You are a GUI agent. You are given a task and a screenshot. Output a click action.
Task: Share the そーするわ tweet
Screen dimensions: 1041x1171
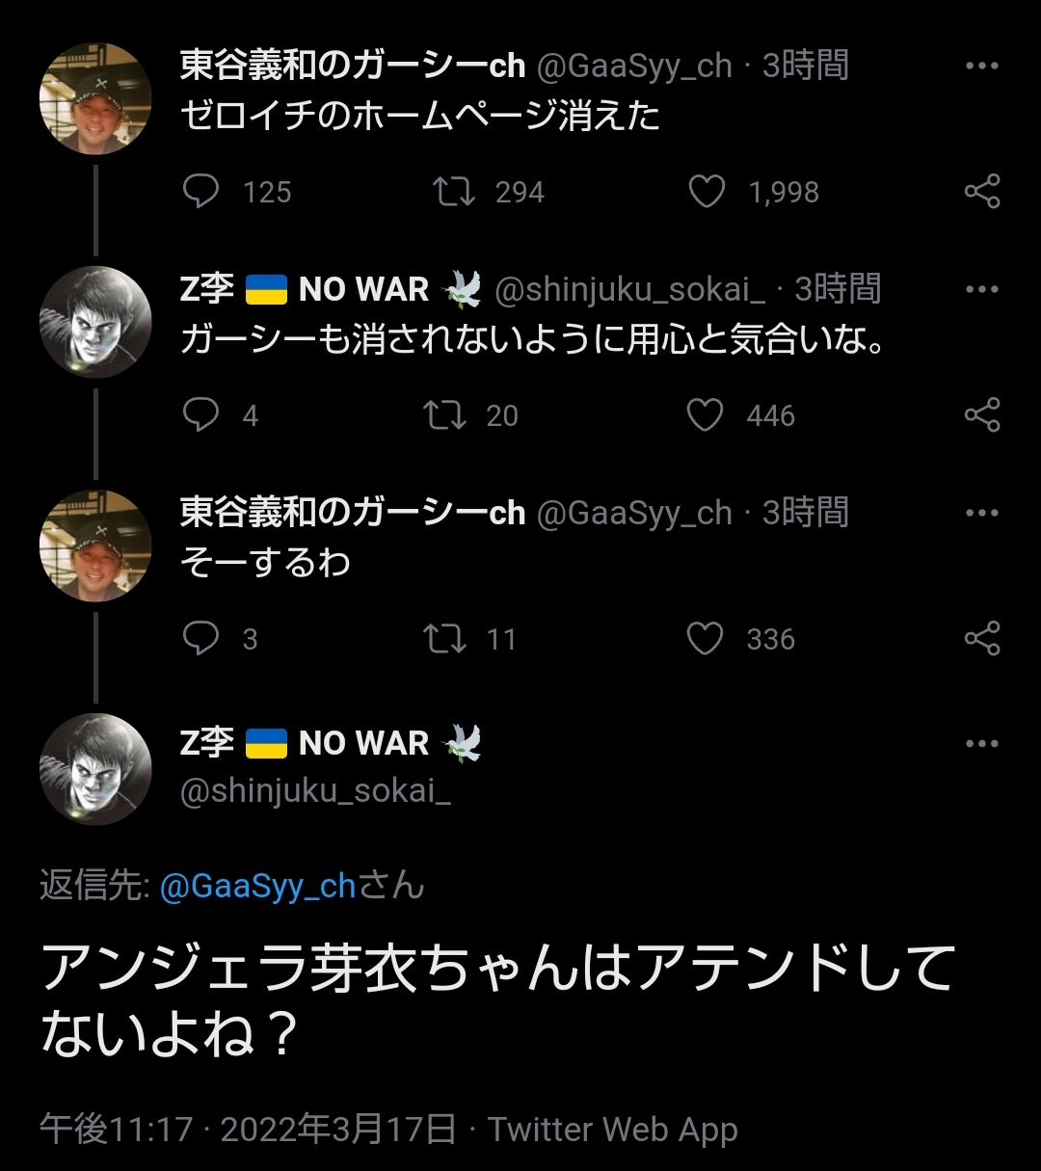click(x=981, y=639)
